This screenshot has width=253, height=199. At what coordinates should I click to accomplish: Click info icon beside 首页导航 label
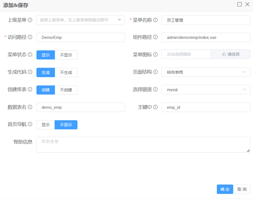tap(30, 124)
